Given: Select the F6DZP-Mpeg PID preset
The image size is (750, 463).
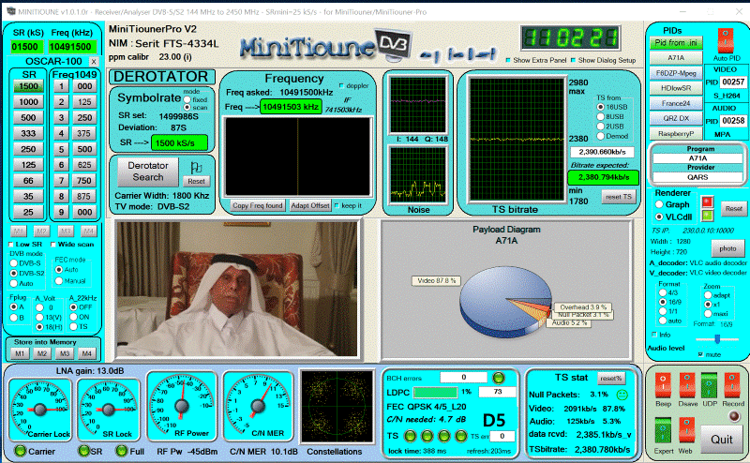Looking at the screenshot, I should pyautogui.click(x=676, y=73).
